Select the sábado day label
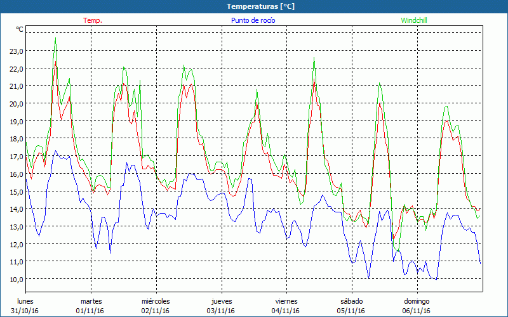The image size is (508, 317). pyautogui.click(x=351, y=301)
